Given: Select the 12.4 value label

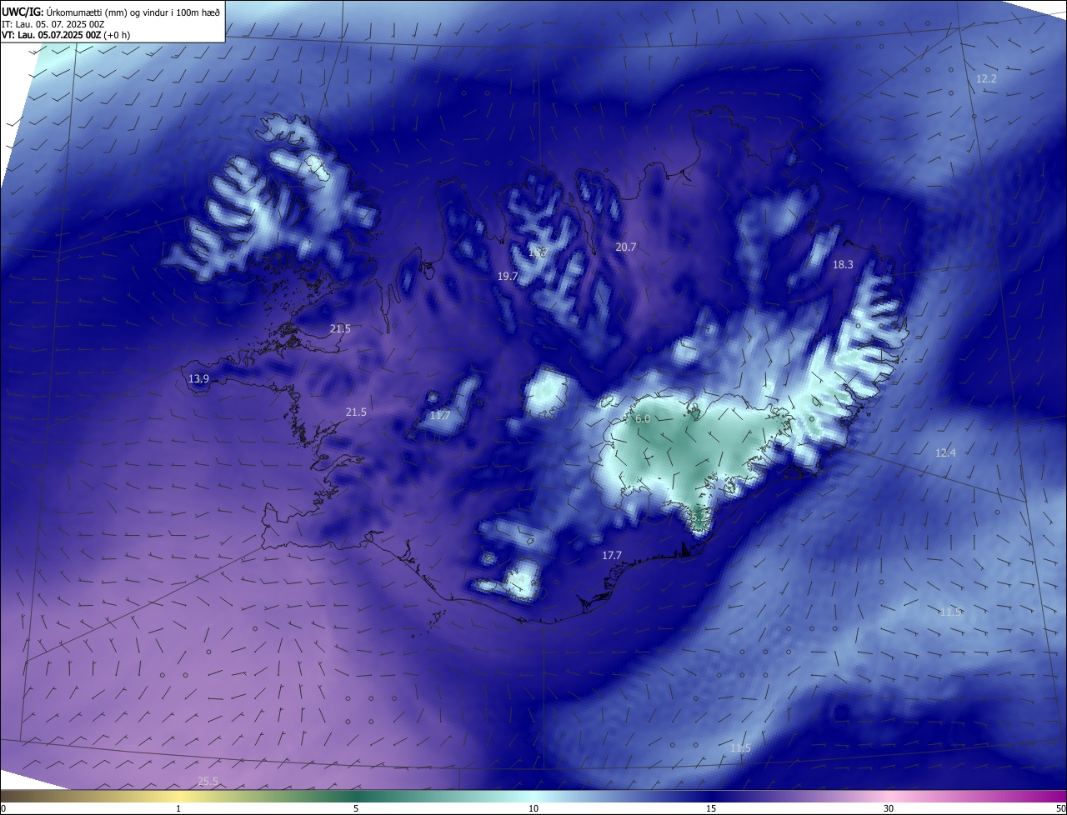Looking at the screenshot, I should coord(945,452).
